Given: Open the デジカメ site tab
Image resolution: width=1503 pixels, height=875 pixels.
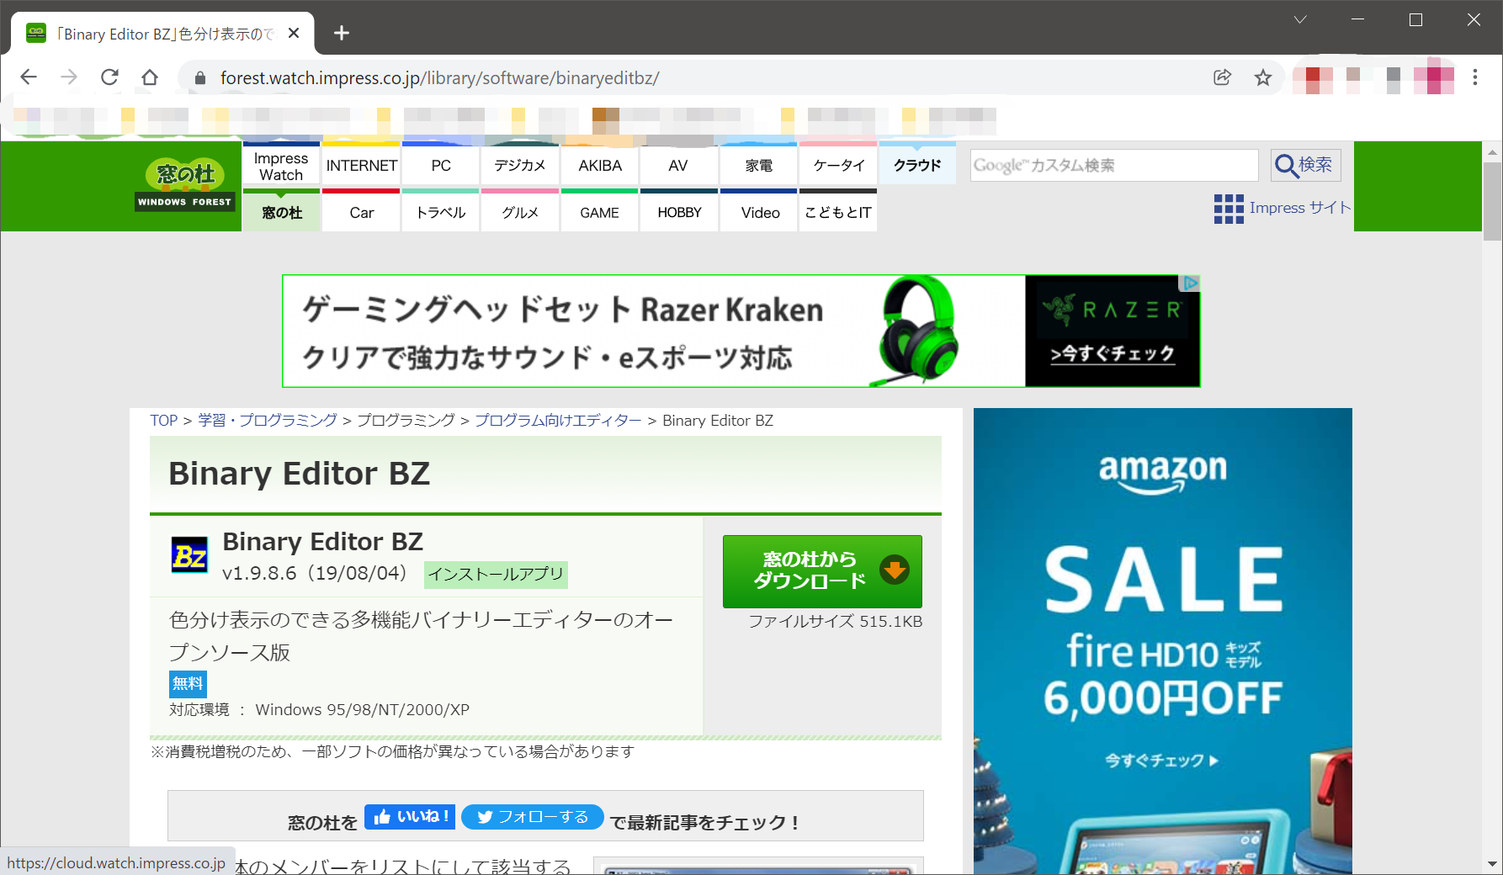Looking at the screenshot, I should 520,166.
